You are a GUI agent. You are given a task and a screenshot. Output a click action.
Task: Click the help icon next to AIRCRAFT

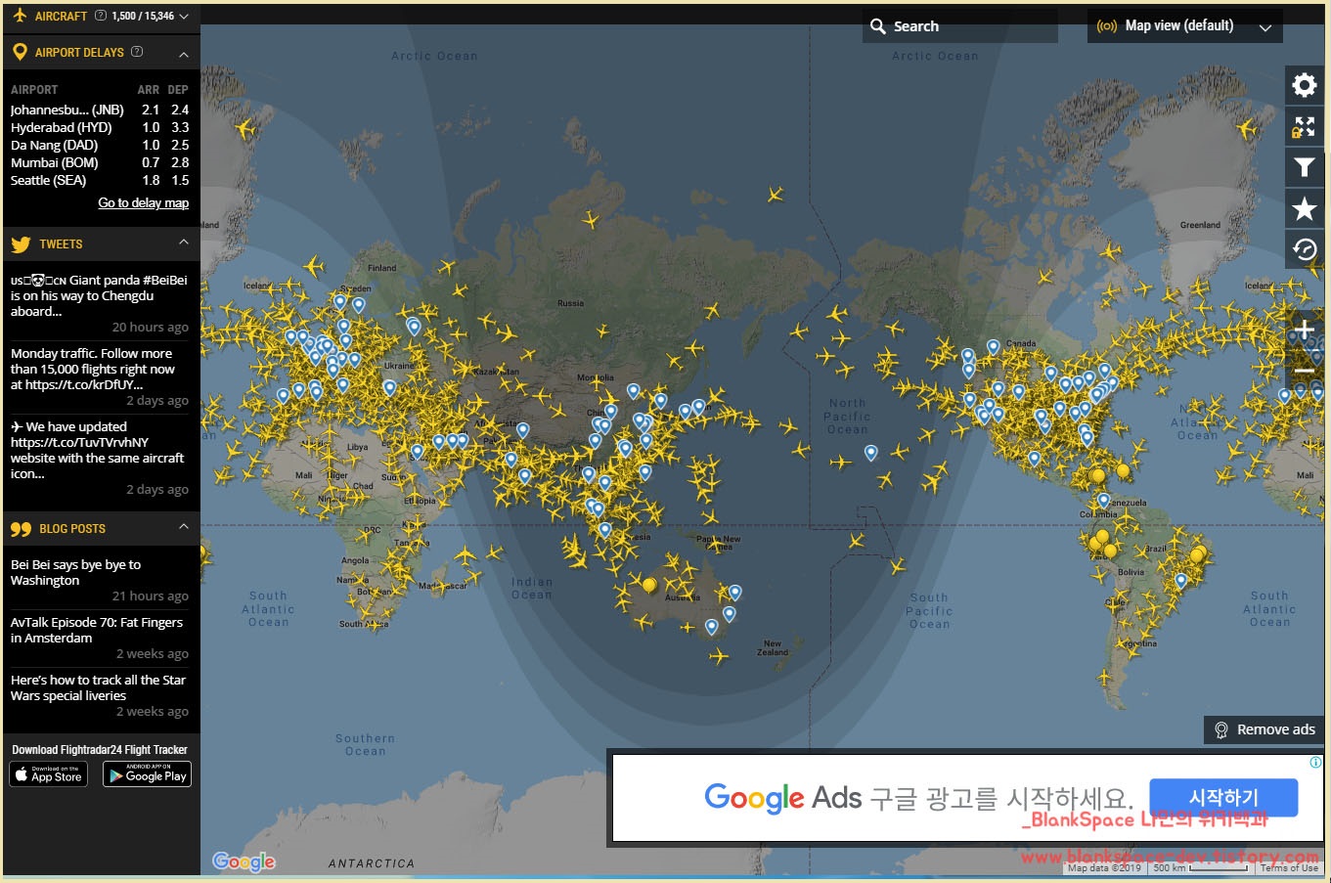pyautogui.click(x=101, y=16)
